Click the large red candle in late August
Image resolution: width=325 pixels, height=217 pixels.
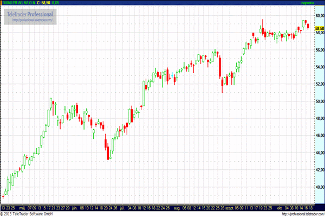[x=220, y=67]
